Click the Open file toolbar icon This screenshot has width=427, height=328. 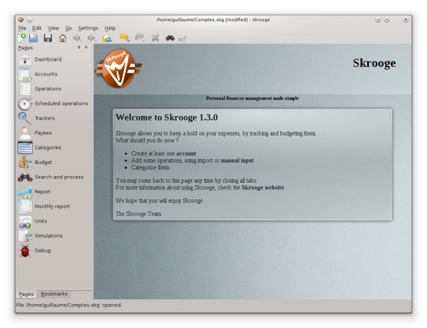click(33, 38)
